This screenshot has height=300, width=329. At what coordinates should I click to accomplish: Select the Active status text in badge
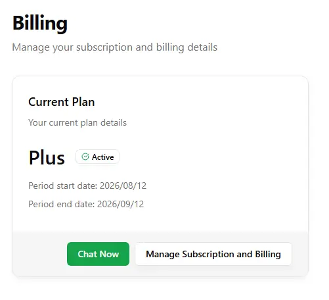tap(102, 157)
